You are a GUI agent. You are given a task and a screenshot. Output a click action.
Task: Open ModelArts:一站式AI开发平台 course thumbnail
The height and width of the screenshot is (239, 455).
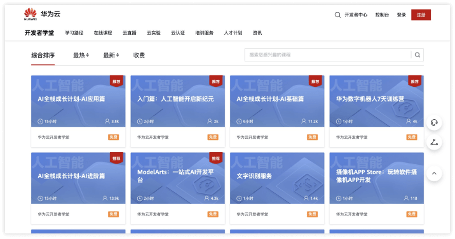(178, 178)
